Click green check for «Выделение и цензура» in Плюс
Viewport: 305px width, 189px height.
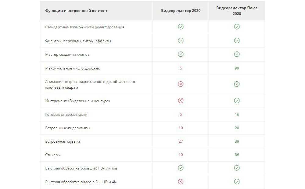[x=237, y=101]
